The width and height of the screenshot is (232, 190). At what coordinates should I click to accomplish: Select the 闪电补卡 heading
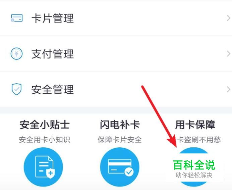(120, 125)
